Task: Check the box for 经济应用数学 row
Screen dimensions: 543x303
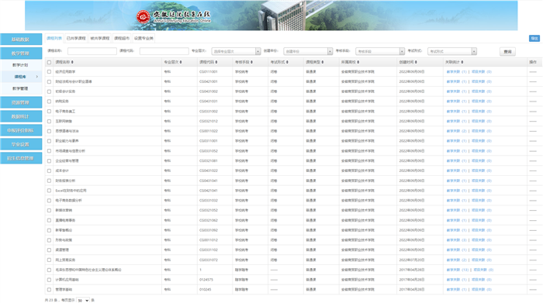Action: point(49,72)
